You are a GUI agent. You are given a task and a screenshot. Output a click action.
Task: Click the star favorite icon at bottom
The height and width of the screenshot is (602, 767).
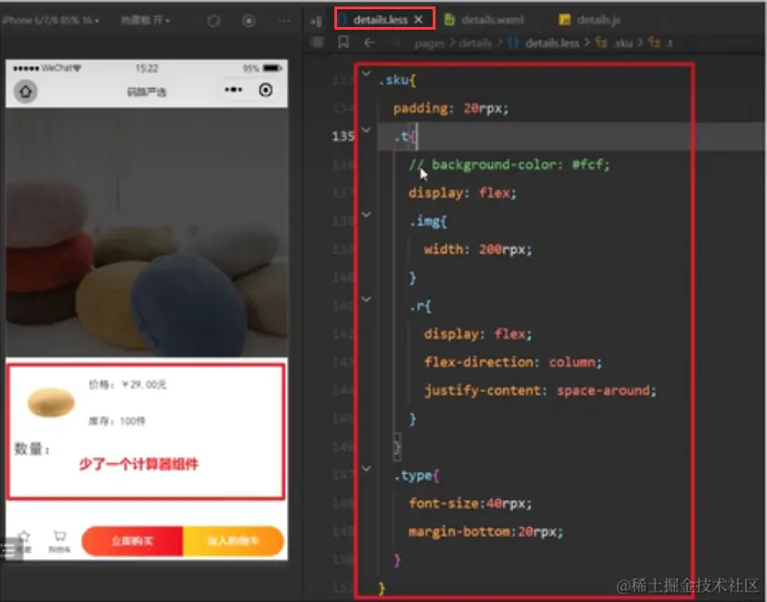coord(24,541)
